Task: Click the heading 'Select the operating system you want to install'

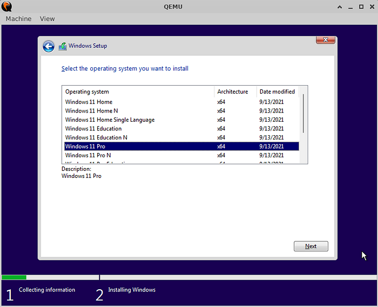Action: (125, 68)
